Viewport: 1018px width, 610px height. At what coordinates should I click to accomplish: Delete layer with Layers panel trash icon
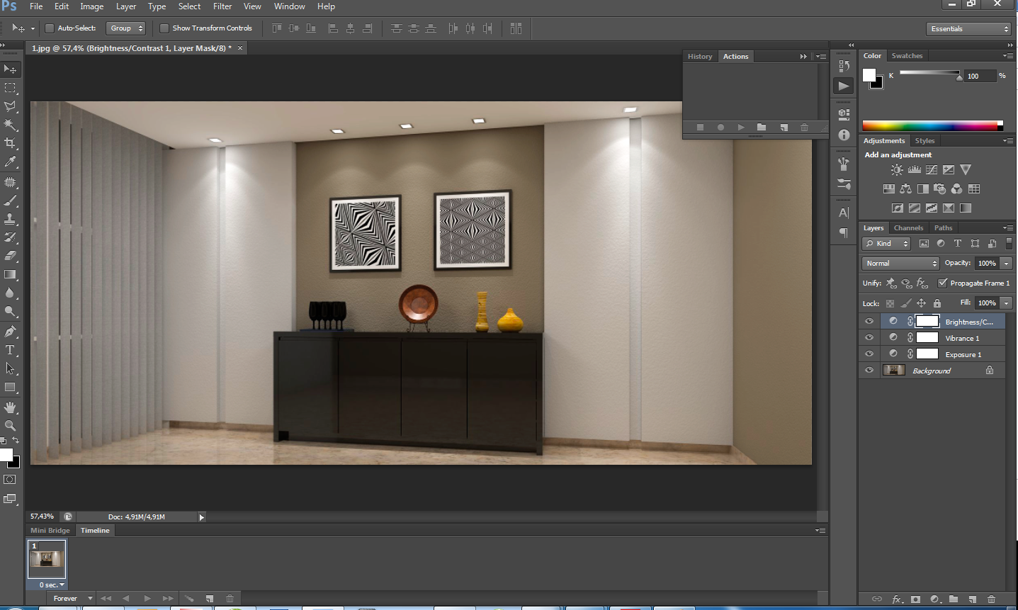[991, 599]
